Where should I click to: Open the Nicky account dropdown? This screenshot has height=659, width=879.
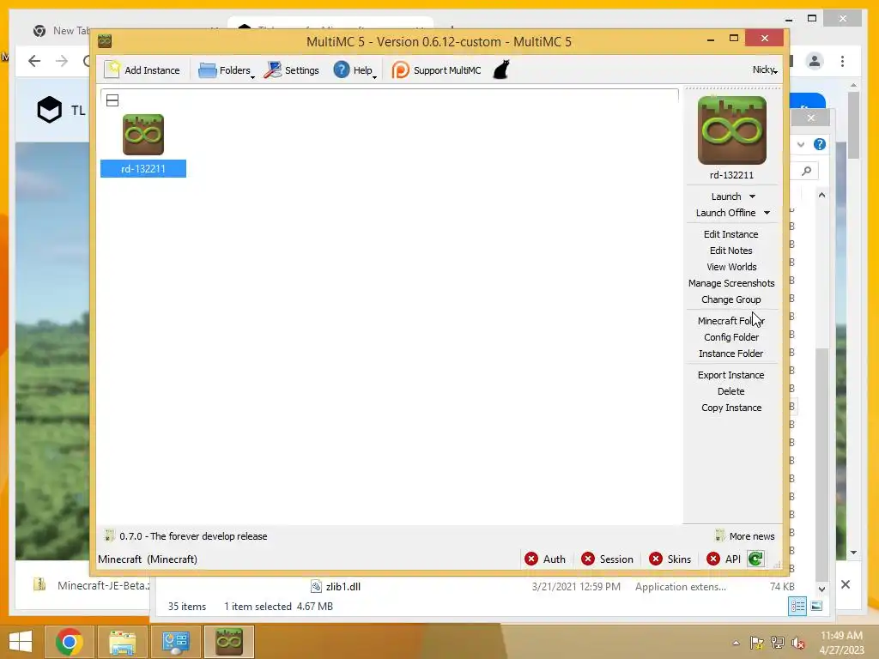(x=765, y=70)
